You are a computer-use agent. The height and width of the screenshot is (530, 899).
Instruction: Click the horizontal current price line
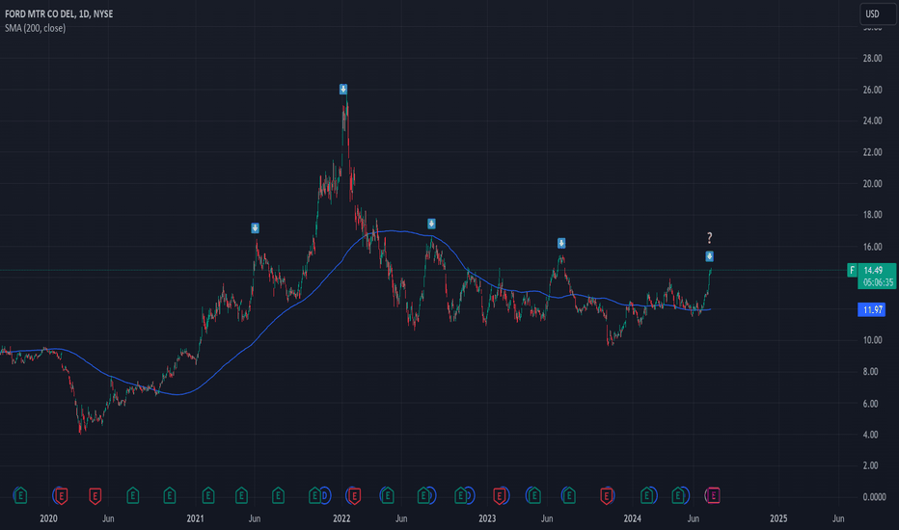pos(424,270)
